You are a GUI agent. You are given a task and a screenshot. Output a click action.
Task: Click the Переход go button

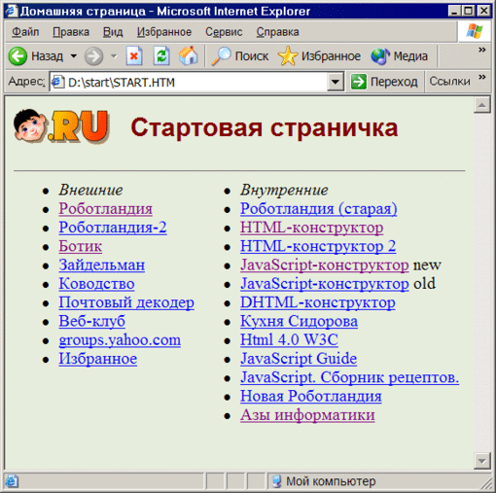[384, 82]
